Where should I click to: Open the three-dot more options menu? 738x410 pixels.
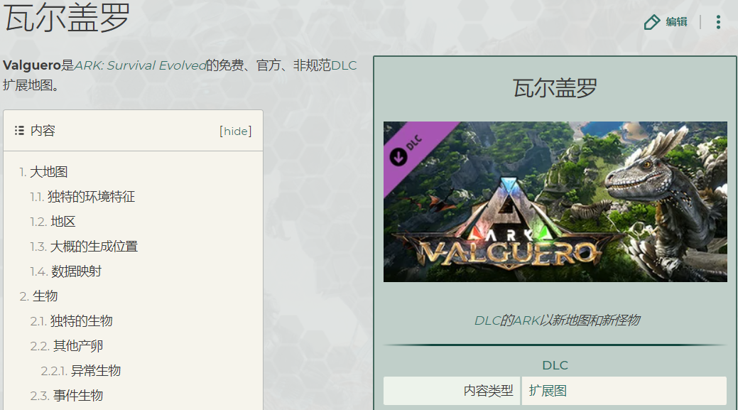[x=718, y=22]
